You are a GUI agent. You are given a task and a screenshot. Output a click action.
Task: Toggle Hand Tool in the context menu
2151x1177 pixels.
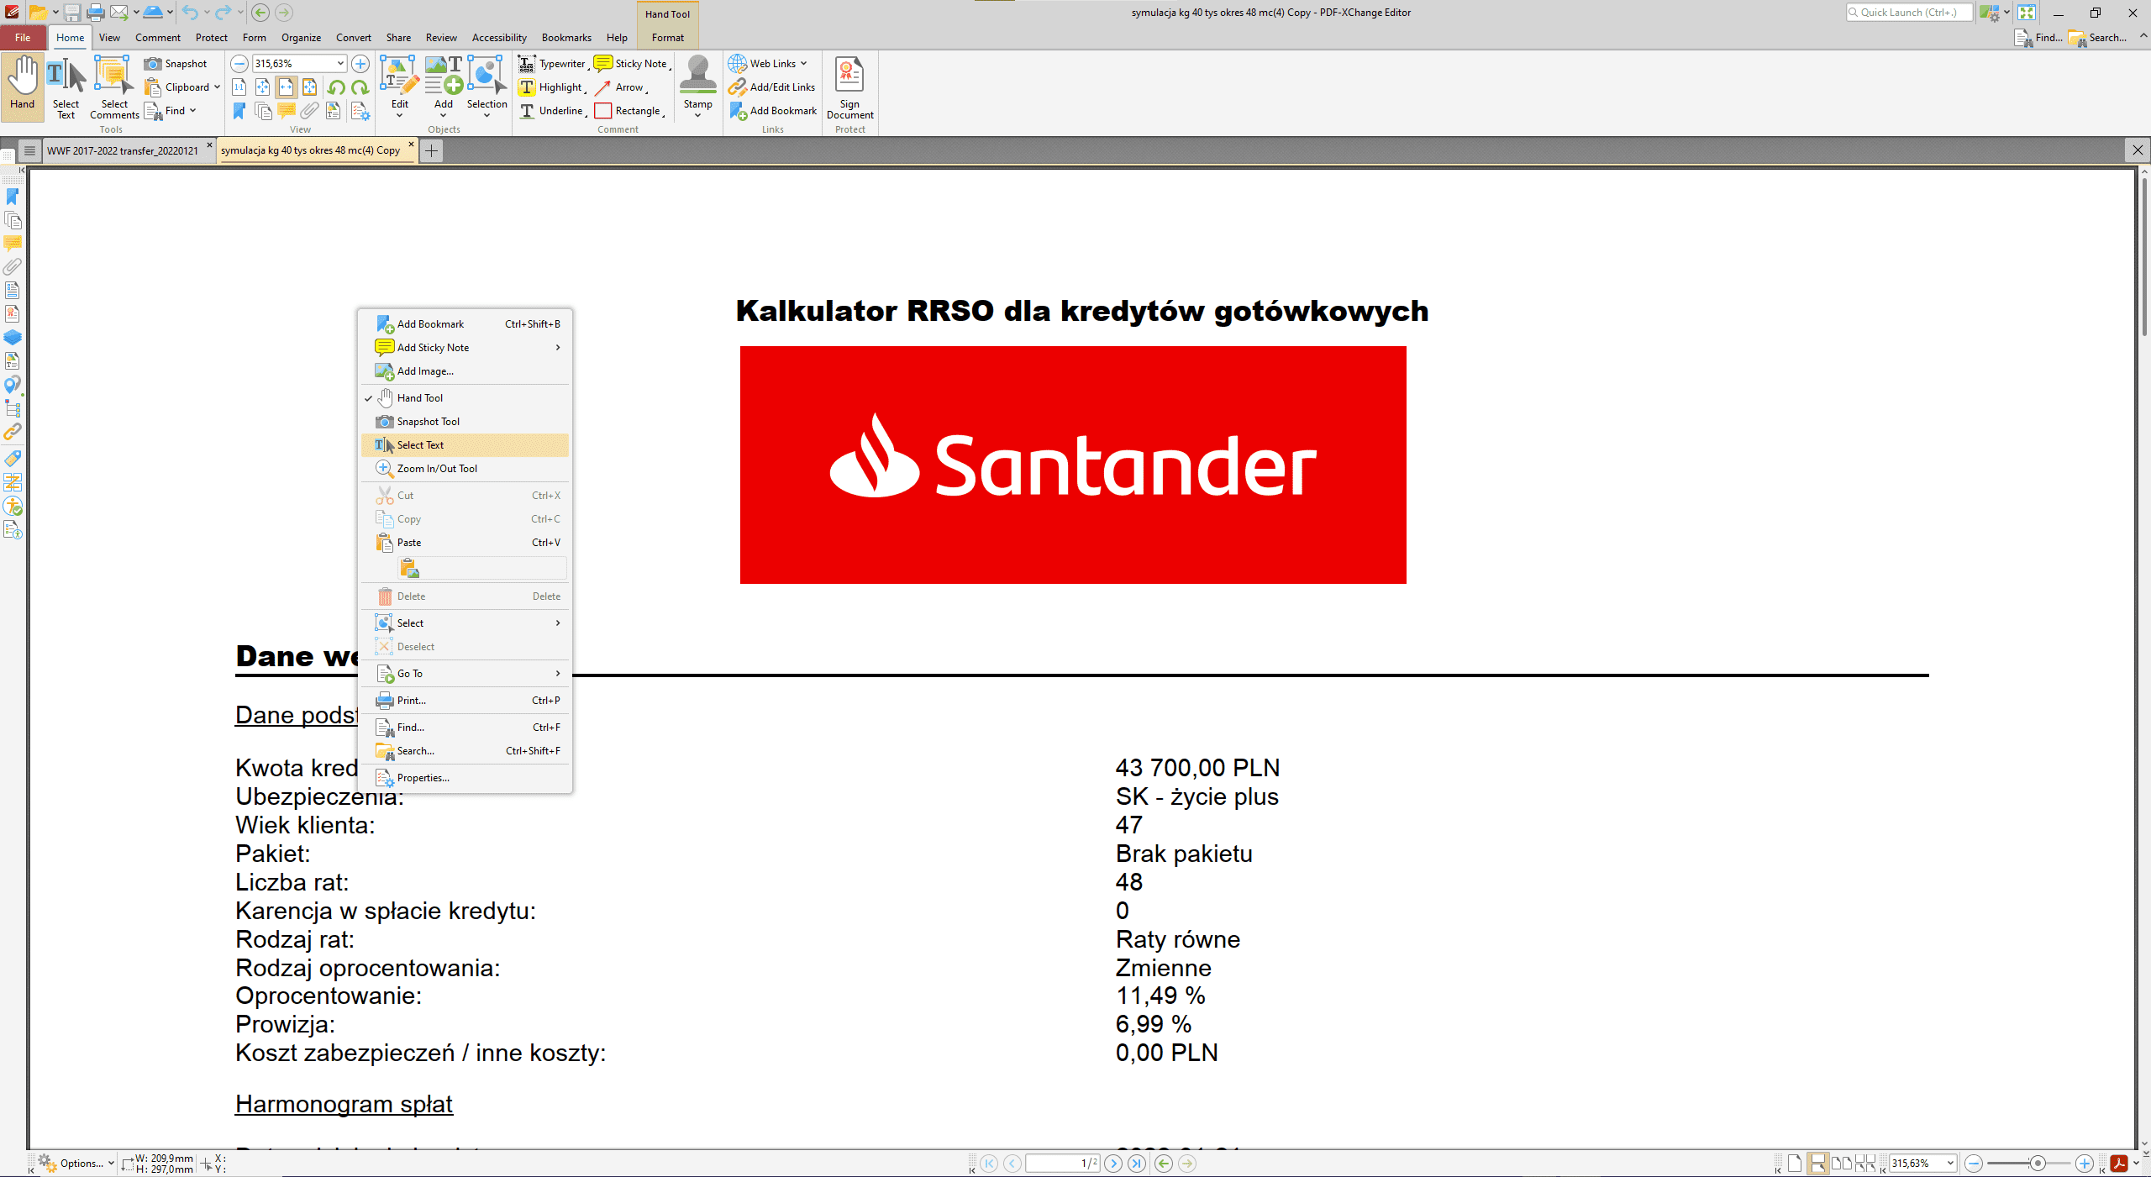point(421,397)
